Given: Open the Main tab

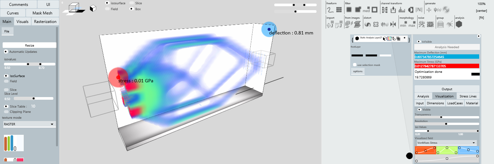Looking at the screenshot, I should point(7,22).
